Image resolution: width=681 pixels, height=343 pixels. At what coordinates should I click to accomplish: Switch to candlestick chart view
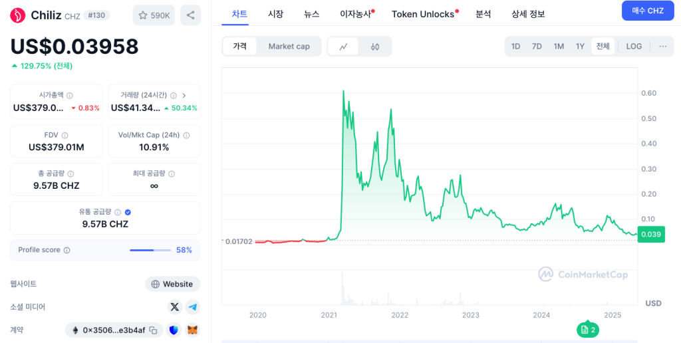point(375,47)
